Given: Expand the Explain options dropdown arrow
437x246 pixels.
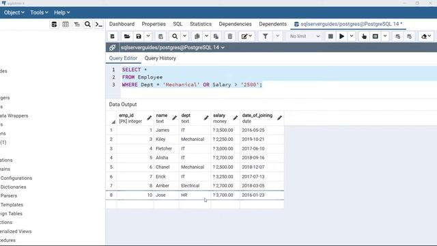Looking at the screenshot, I should 385,36.
